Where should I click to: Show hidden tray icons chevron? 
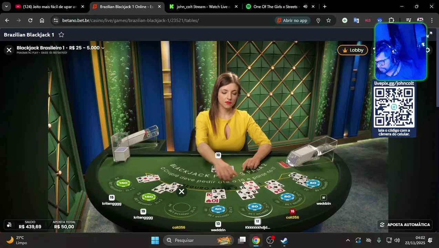(348, 240)
